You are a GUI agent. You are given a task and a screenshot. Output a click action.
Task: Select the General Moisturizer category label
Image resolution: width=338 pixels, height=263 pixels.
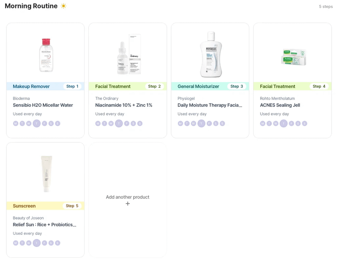198,86
